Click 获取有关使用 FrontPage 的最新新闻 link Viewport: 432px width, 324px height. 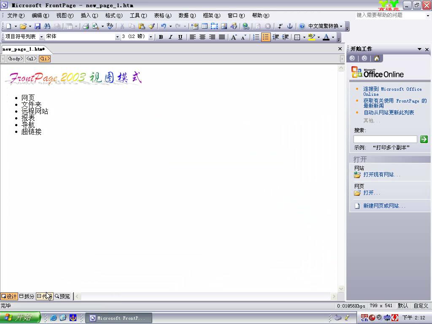pos(395,103)
